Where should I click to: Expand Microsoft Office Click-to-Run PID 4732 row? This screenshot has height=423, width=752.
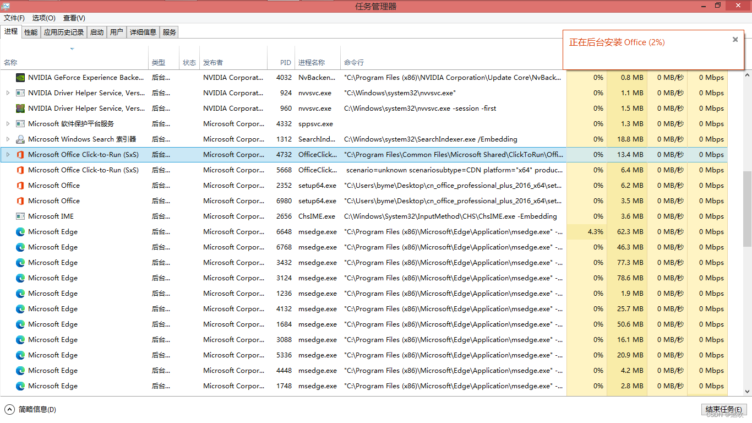tap(8, 155)
